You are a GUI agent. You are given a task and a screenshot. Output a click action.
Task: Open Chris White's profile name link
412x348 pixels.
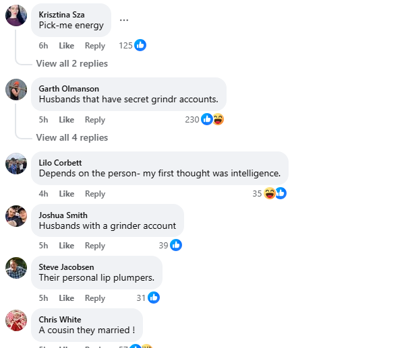60,320
